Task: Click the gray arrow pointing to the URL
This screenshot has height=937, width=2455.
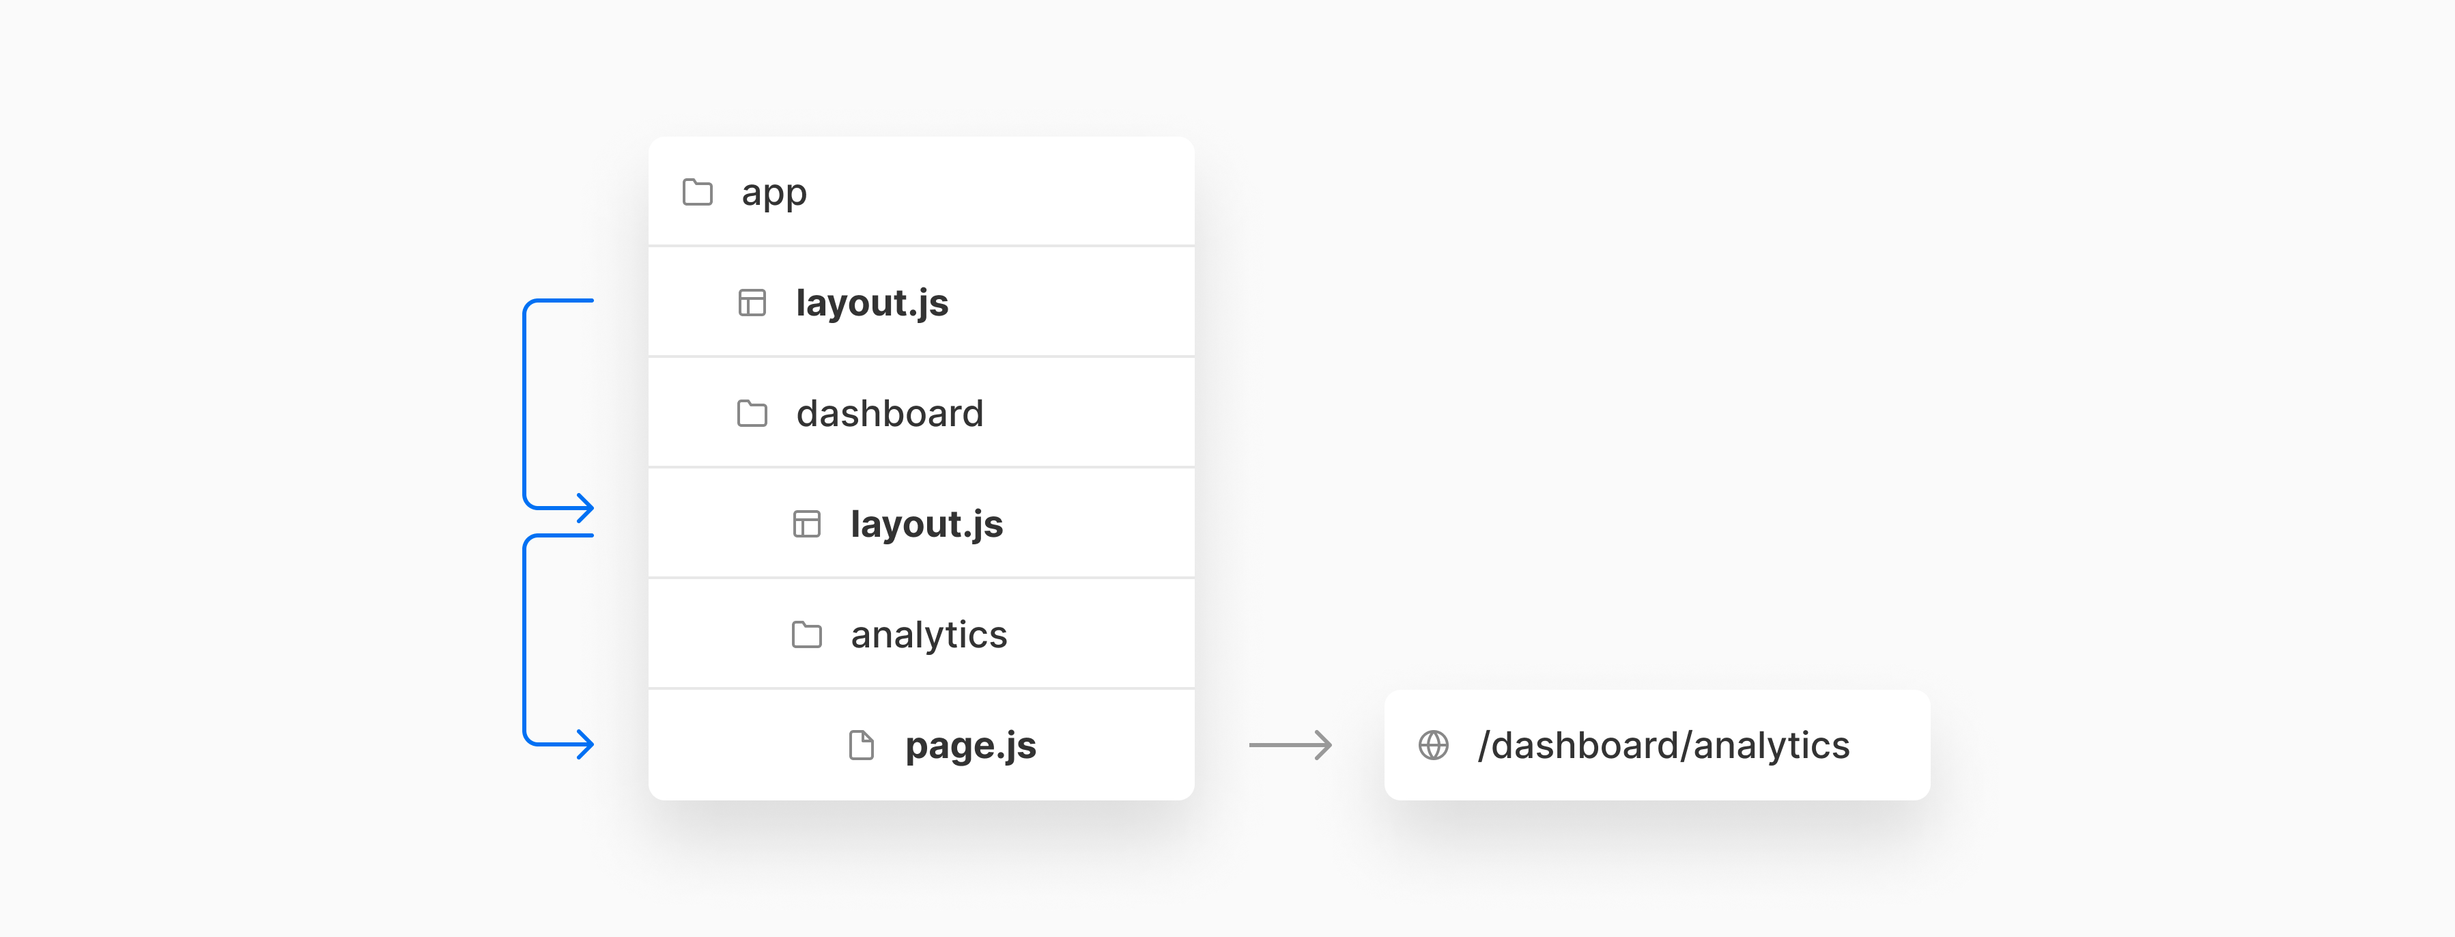Action: 1290,744
